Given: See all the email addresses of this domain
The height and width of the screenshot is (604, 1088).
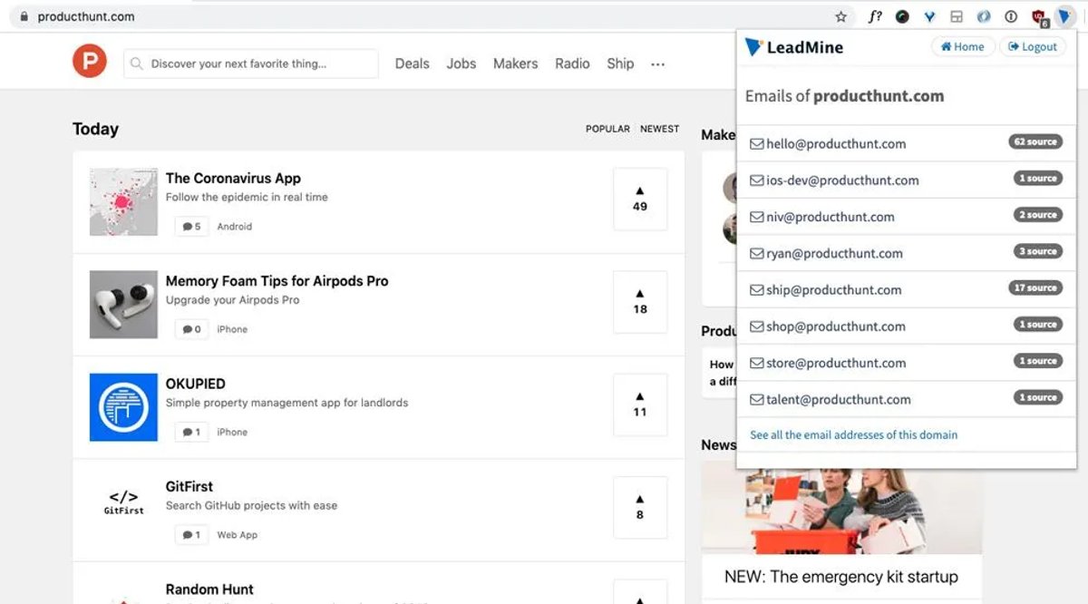Looking at the screenshot, I should tap(854, 434).
